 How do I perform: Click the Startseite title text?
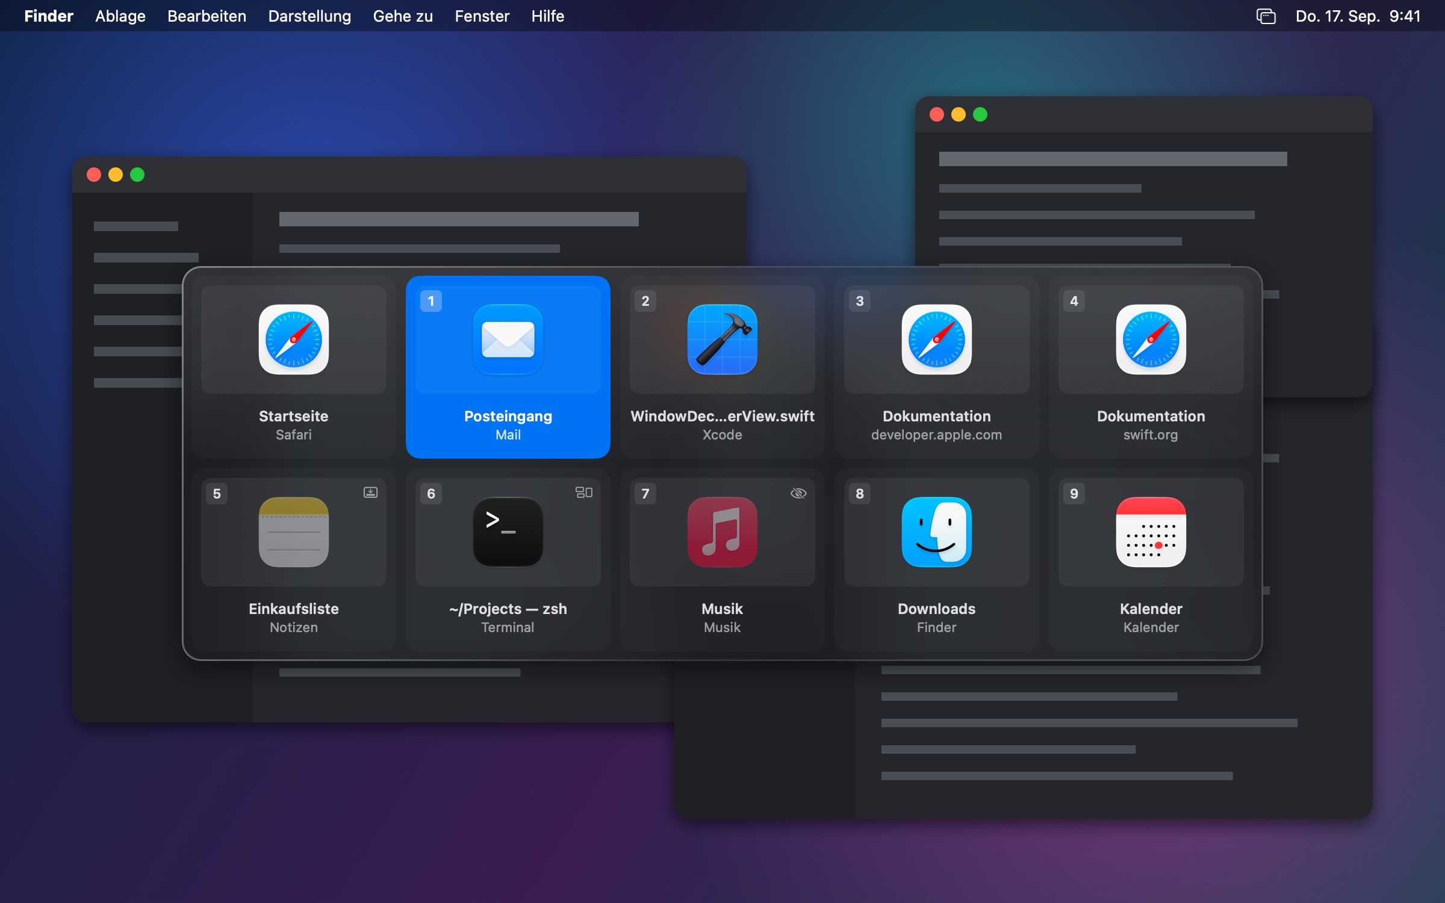pos(294,416)
